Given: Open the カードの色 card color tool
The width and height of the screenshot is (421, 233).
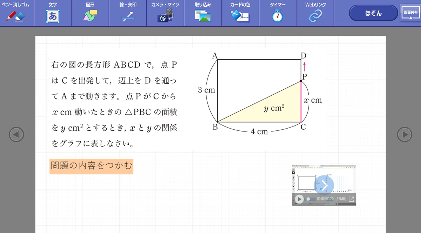Looking at the screenshot, I should [x=240, y=13].
